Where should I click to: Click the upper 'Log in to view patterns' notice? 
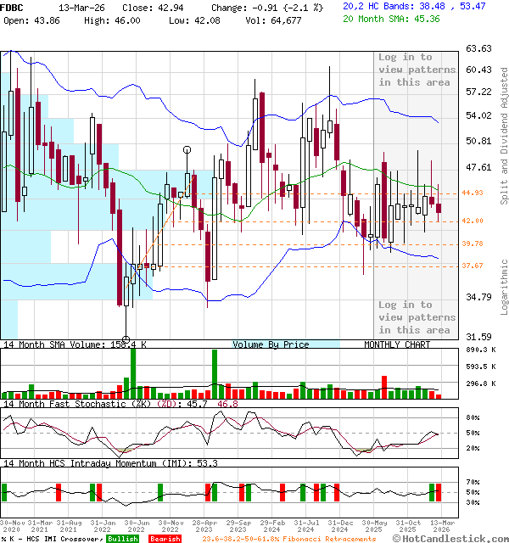[x=416, y=70]
